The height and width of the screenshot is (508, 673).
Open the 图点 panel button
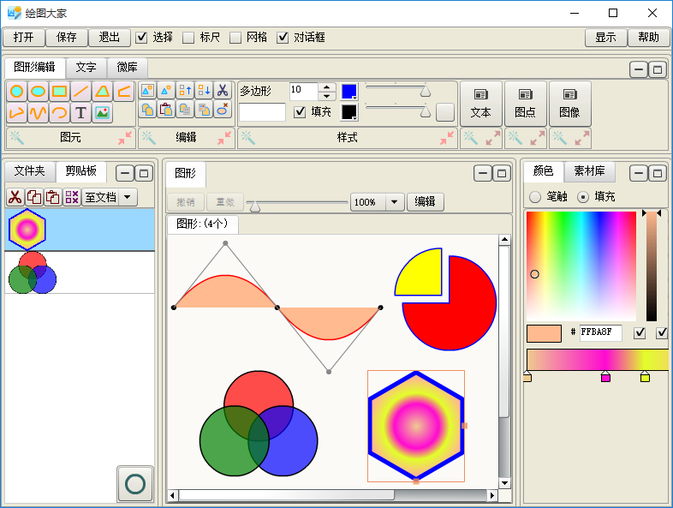coord(526,104)
